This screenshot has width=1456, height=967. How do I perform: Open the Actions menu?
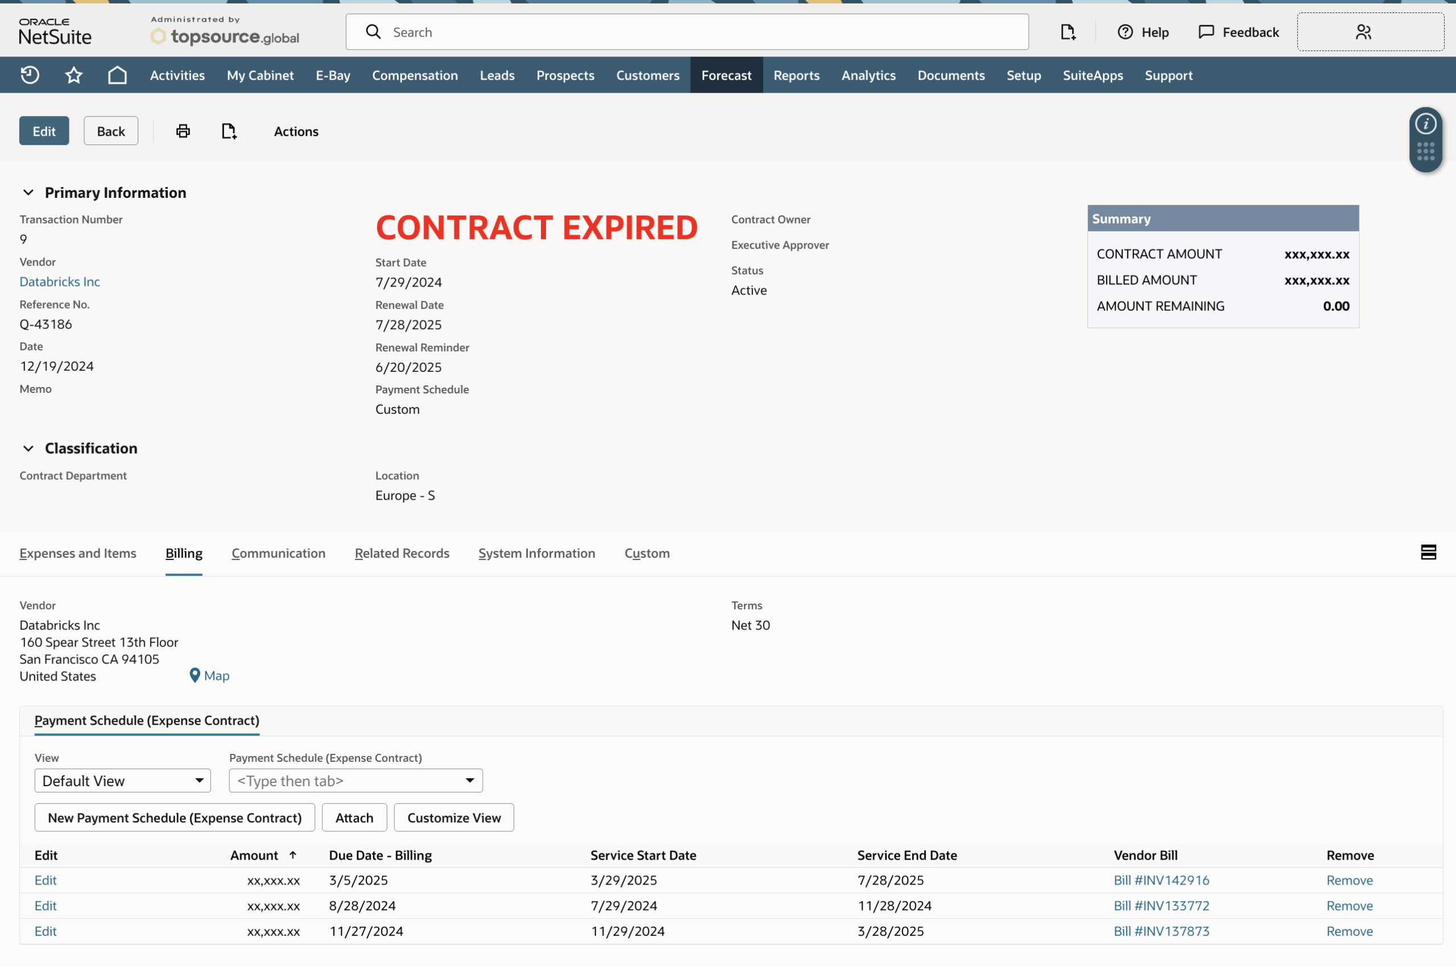tap(296, 131)
